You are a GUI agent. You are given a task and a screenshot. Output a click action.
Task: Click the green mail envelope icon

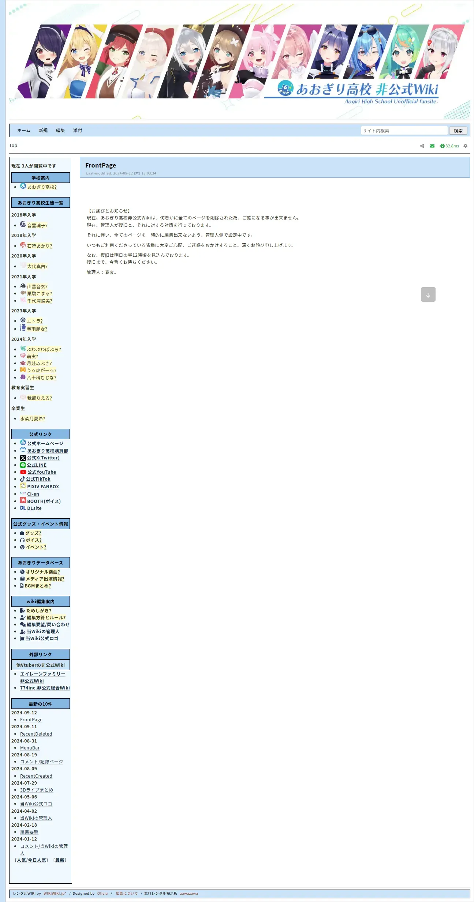click(x=432, y=146)
